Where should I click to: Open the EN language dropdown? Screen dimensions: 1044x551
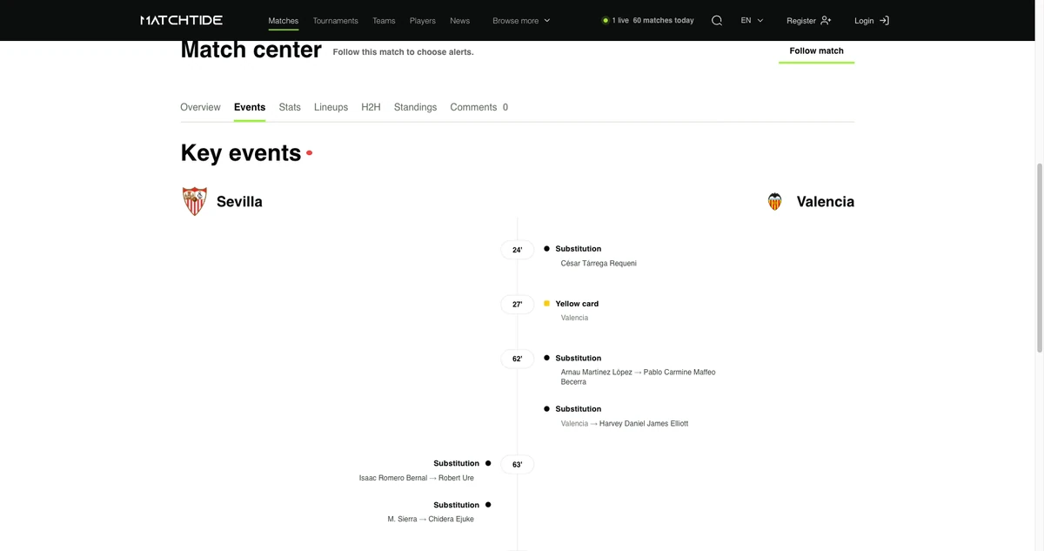[x=752, y=20]
